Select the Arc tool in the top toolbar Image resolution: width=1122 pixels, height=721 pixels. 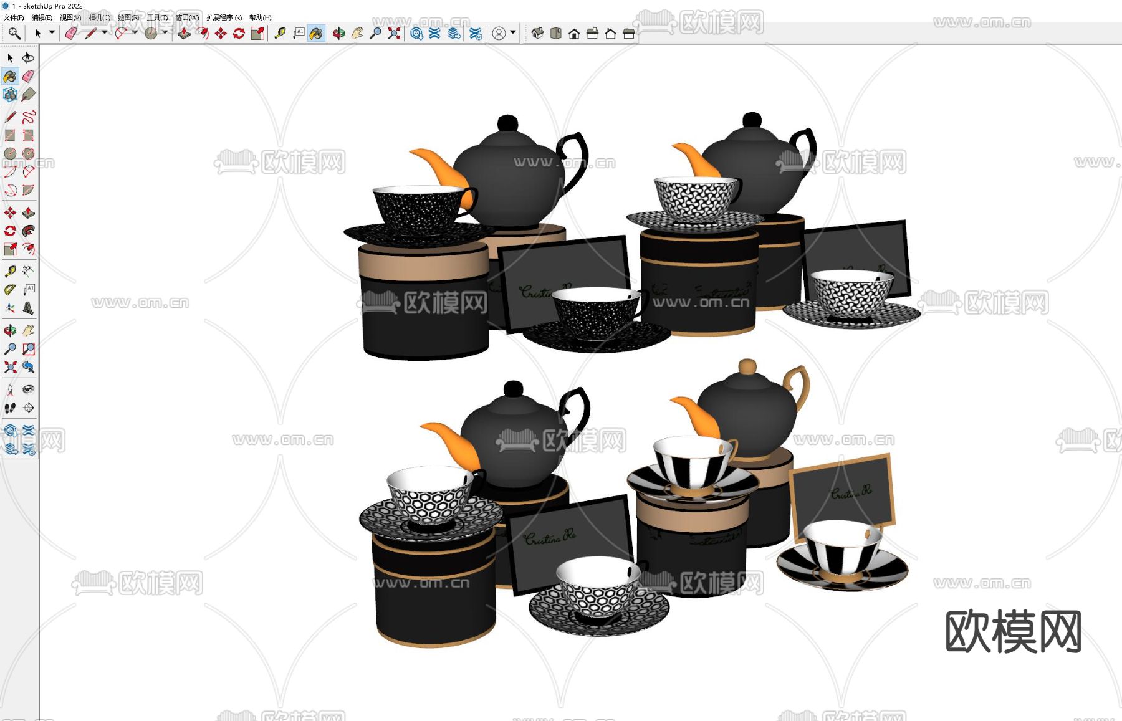(121, 34)
